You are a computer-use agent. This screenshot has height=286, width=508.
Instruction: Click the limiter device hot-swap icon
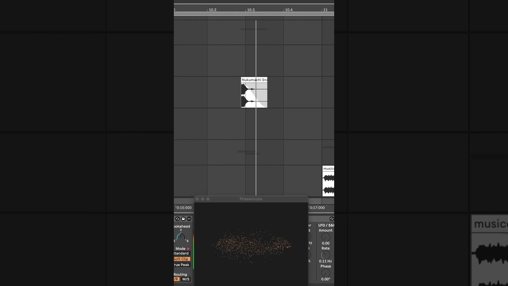[177, 219]
